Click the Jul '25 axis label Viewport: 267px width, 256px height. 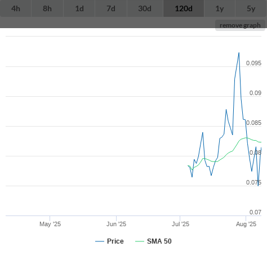[180, 224]
